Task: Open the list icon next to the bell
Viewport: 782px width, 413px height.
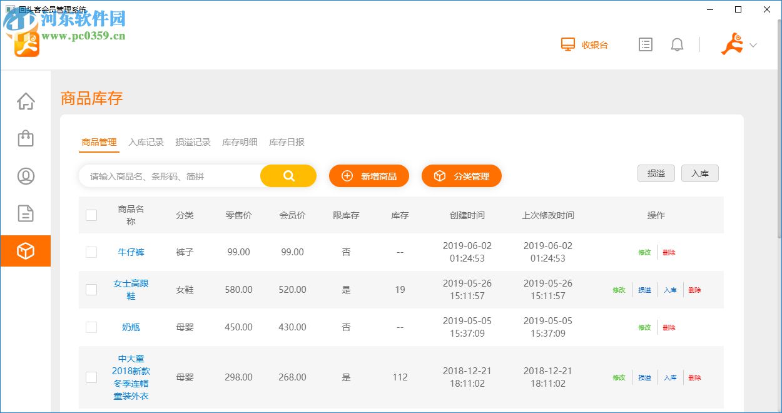Action: tap(645, 44)
